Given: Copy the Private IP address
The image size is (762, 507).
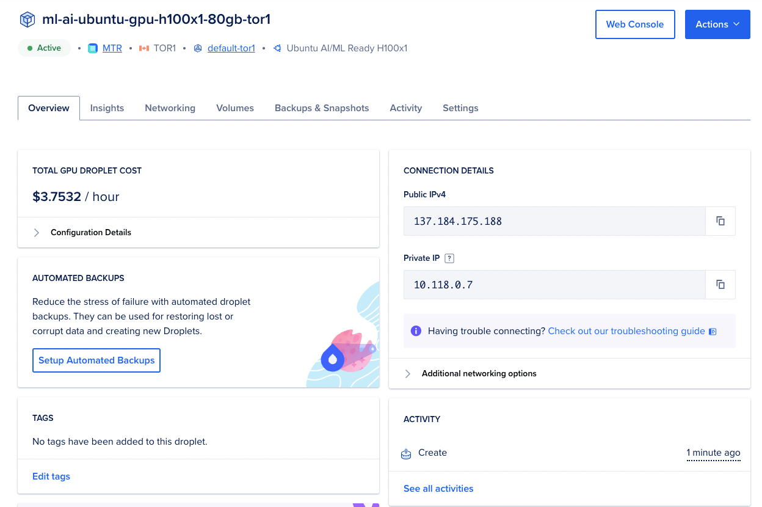Looking at the screenshot, I should (x=720, y=285).
